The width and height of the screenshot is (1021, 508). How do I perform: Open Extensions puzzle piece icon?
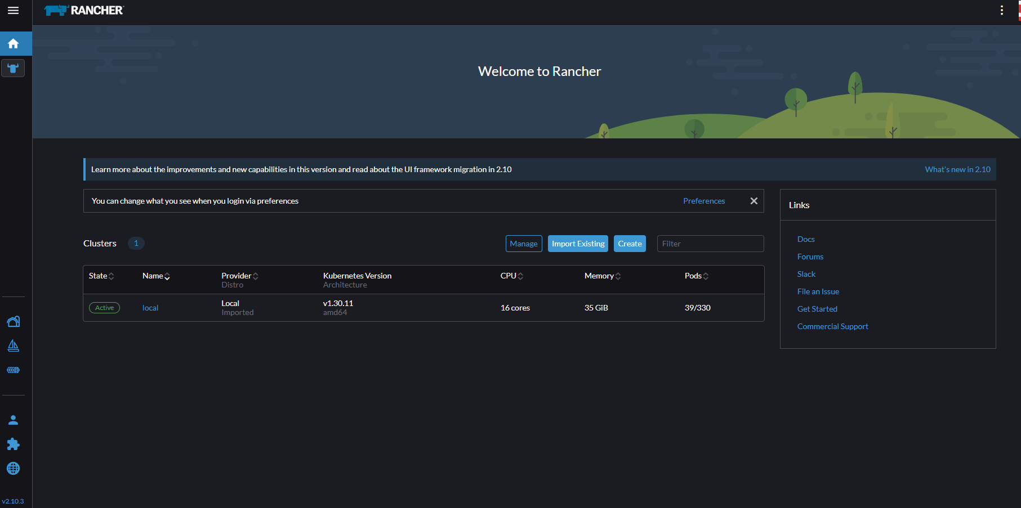pos(13,444)
